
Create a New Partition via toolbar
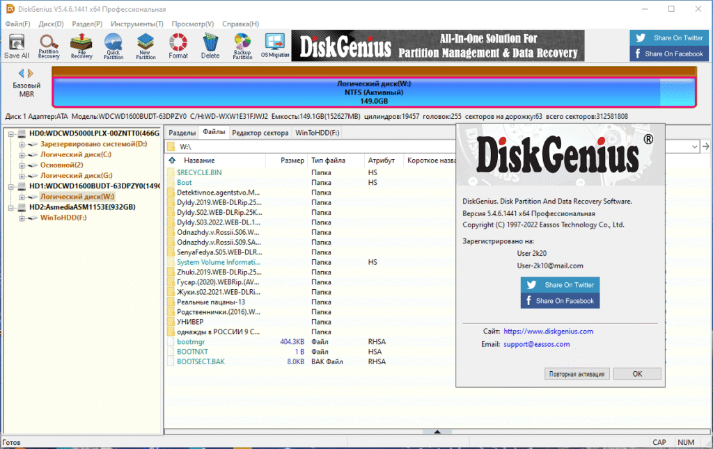146,46
